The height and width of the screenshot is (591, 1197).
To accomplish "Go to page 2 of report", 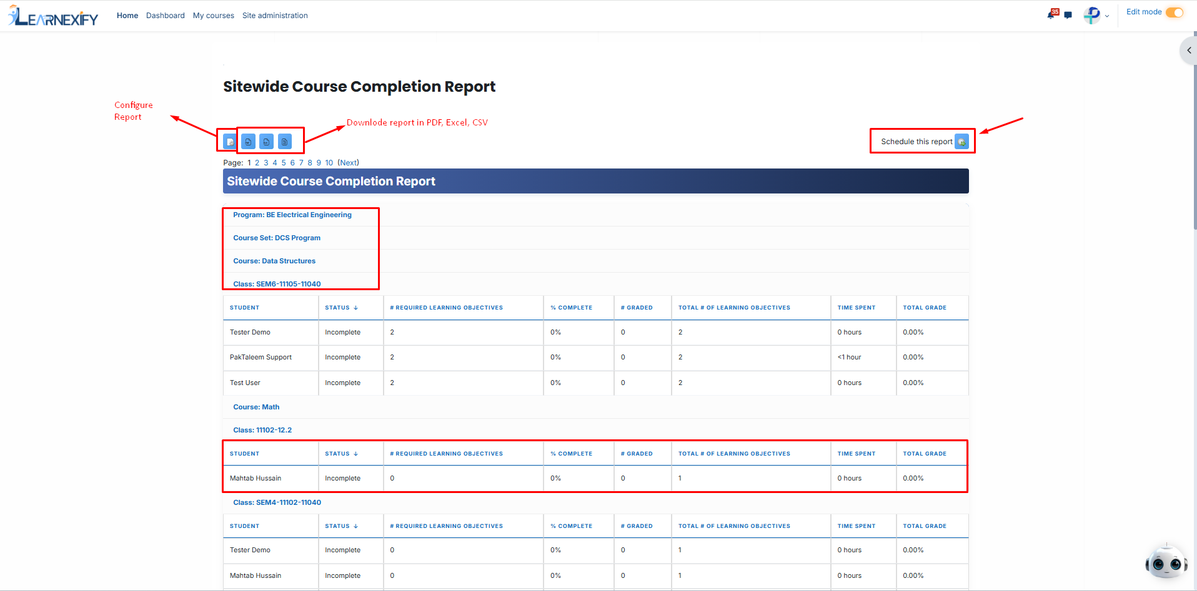I will (257, 163).
